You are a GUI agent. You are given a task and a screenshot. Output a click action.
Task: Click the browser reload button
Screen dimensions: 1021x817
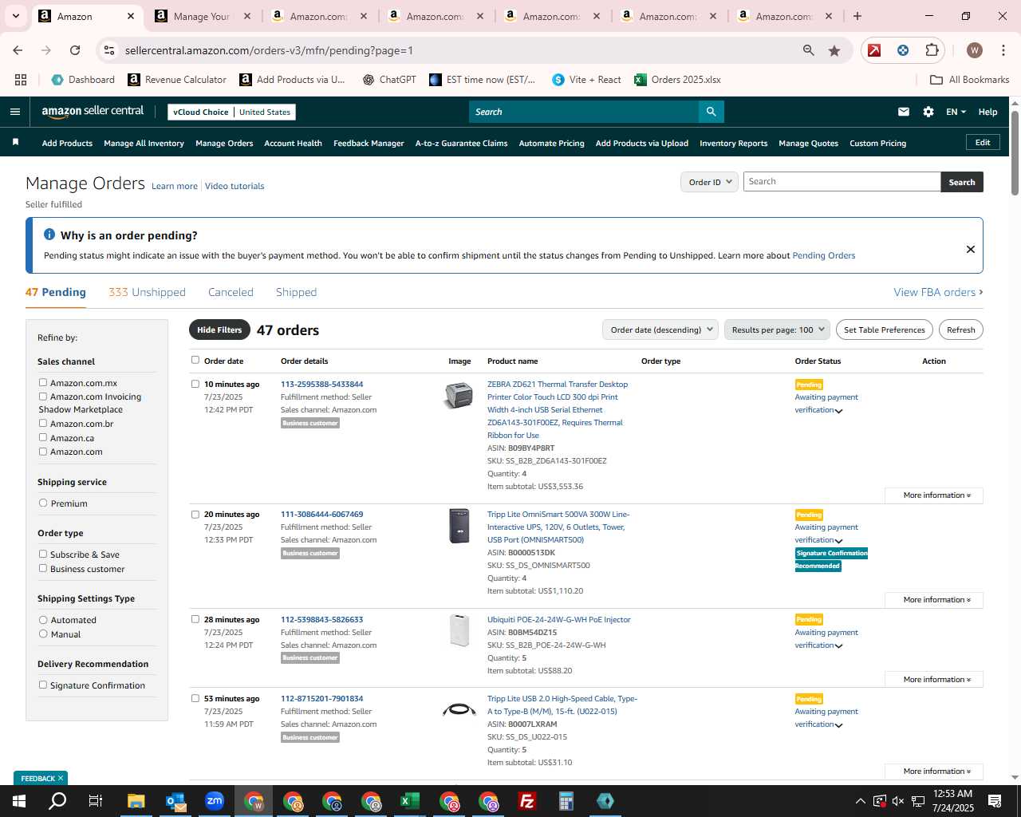pos(75,50)
